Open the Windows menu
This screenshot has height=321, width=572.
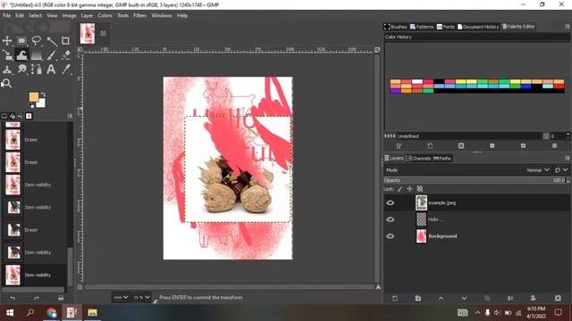point(162,15)
